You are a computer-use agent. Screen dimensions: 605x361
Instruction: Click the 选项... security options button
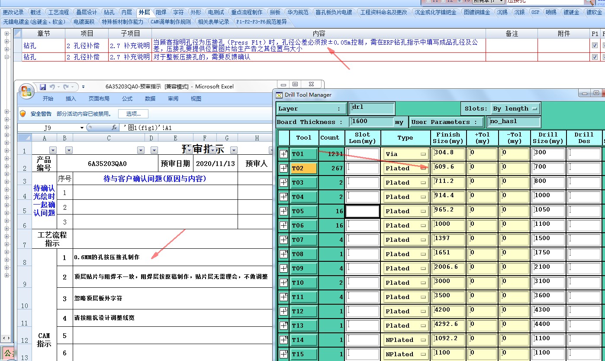(133, 114)
